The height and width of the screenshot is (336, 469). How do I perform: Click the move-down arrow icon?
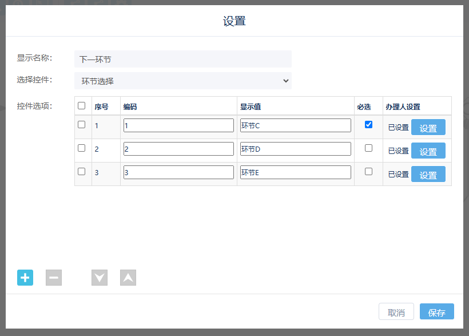pos(100,278)
